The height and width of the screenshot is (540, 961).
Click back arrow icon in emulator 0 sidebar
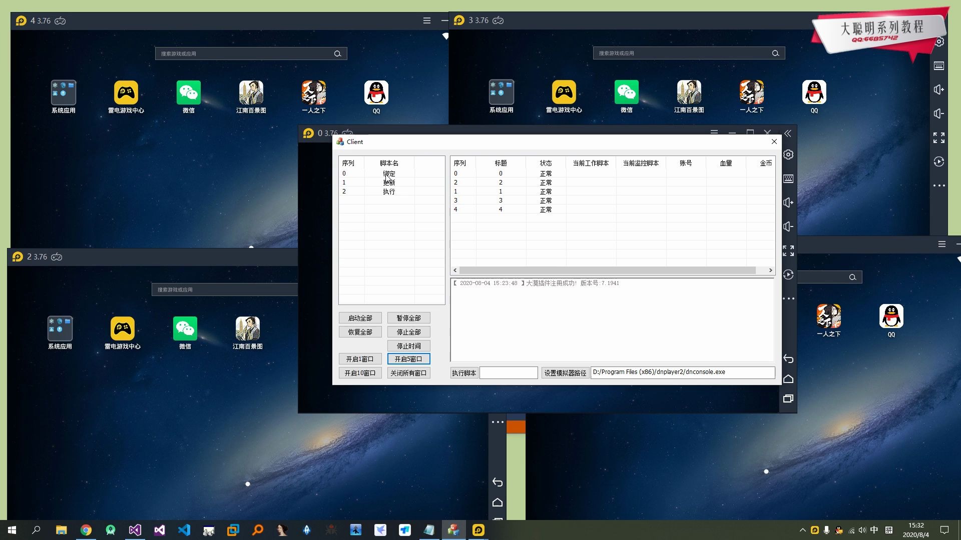click(x=788, y=358)
